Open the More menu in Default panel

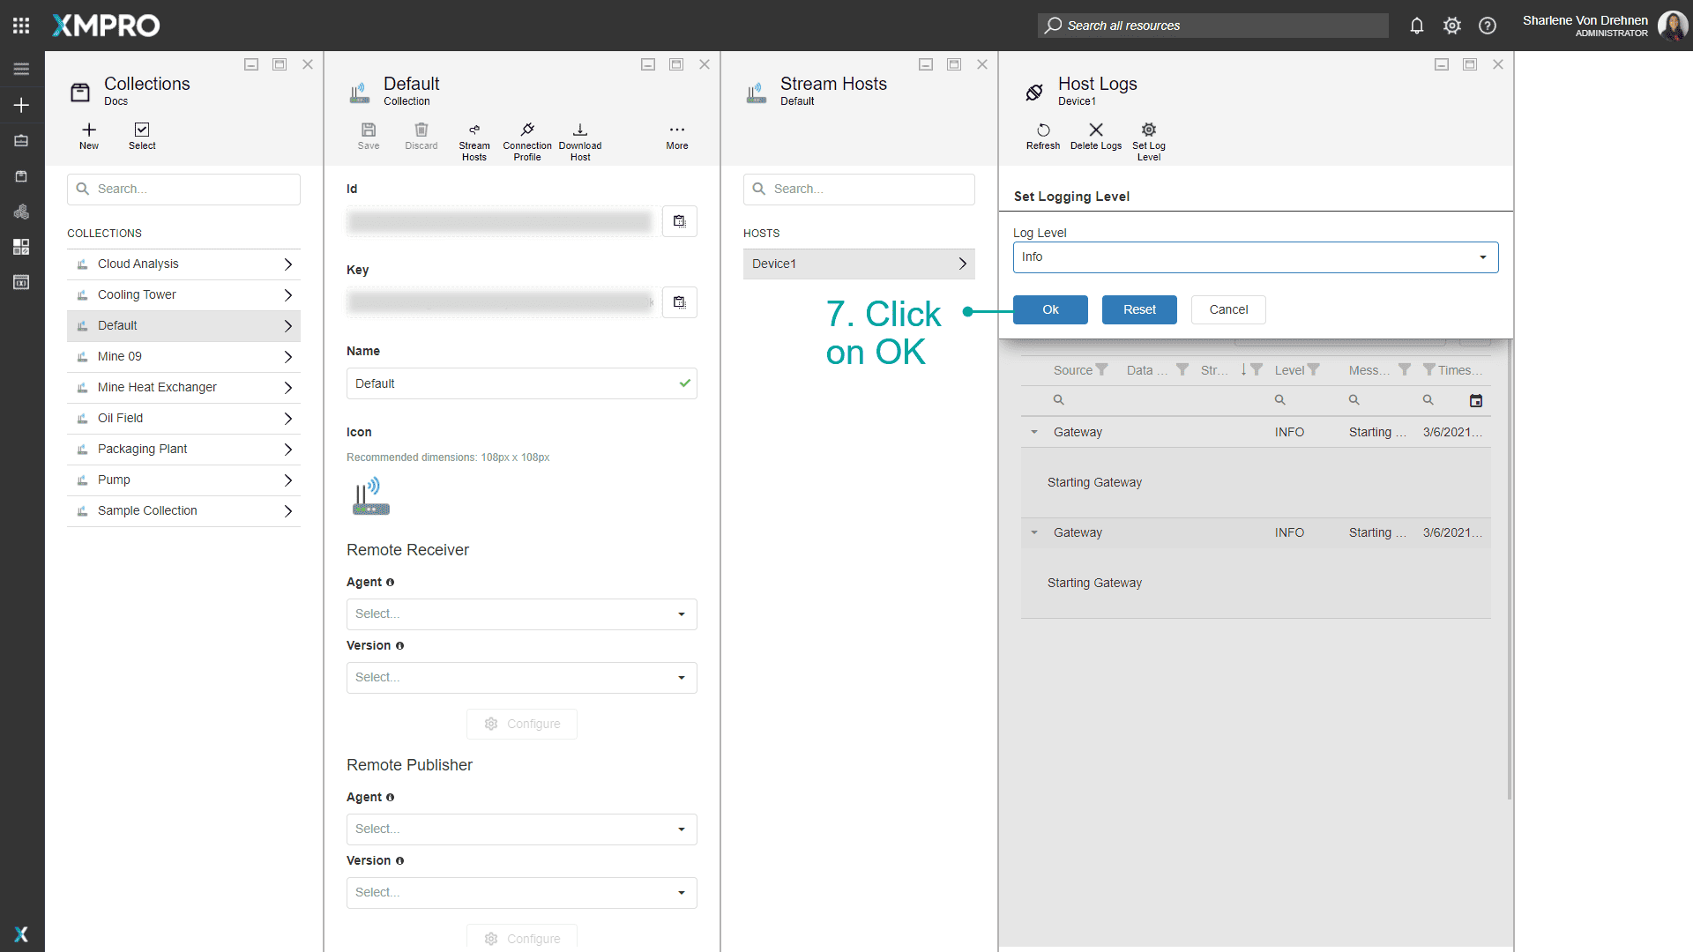pyautogui.click(x=677, y=130)
